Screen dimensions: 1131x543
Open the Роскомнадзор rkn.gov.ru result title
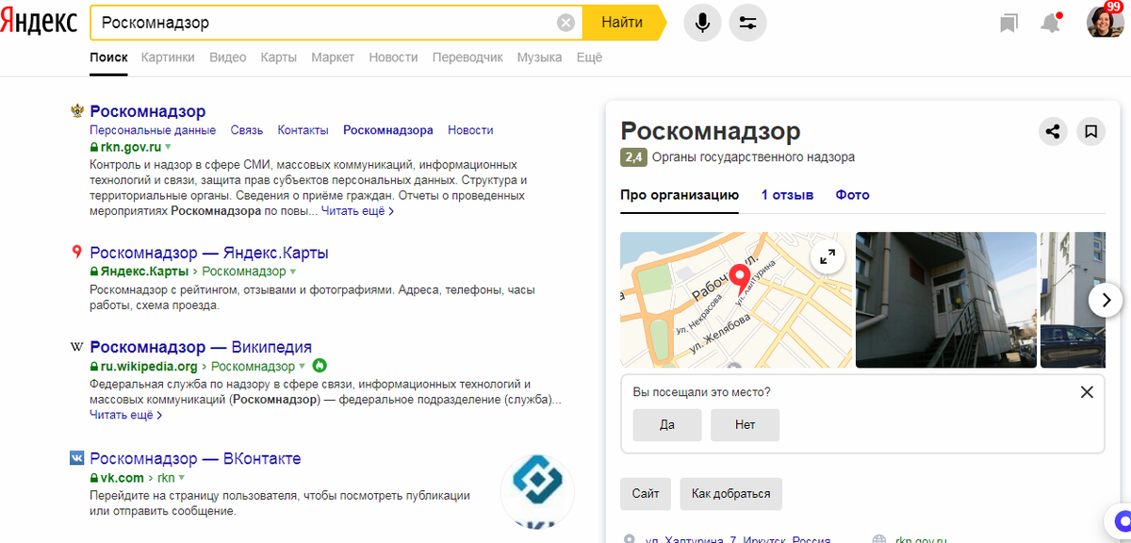(x=148, y=111)
